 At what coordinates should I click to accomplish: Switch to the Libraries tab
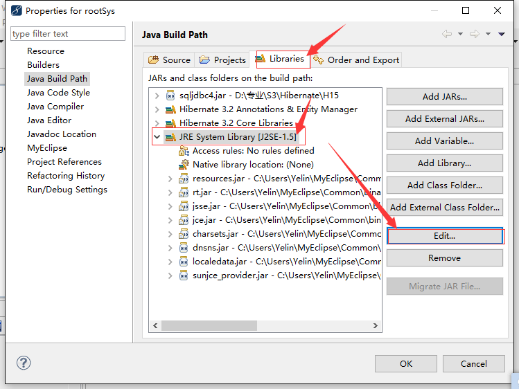280,59
